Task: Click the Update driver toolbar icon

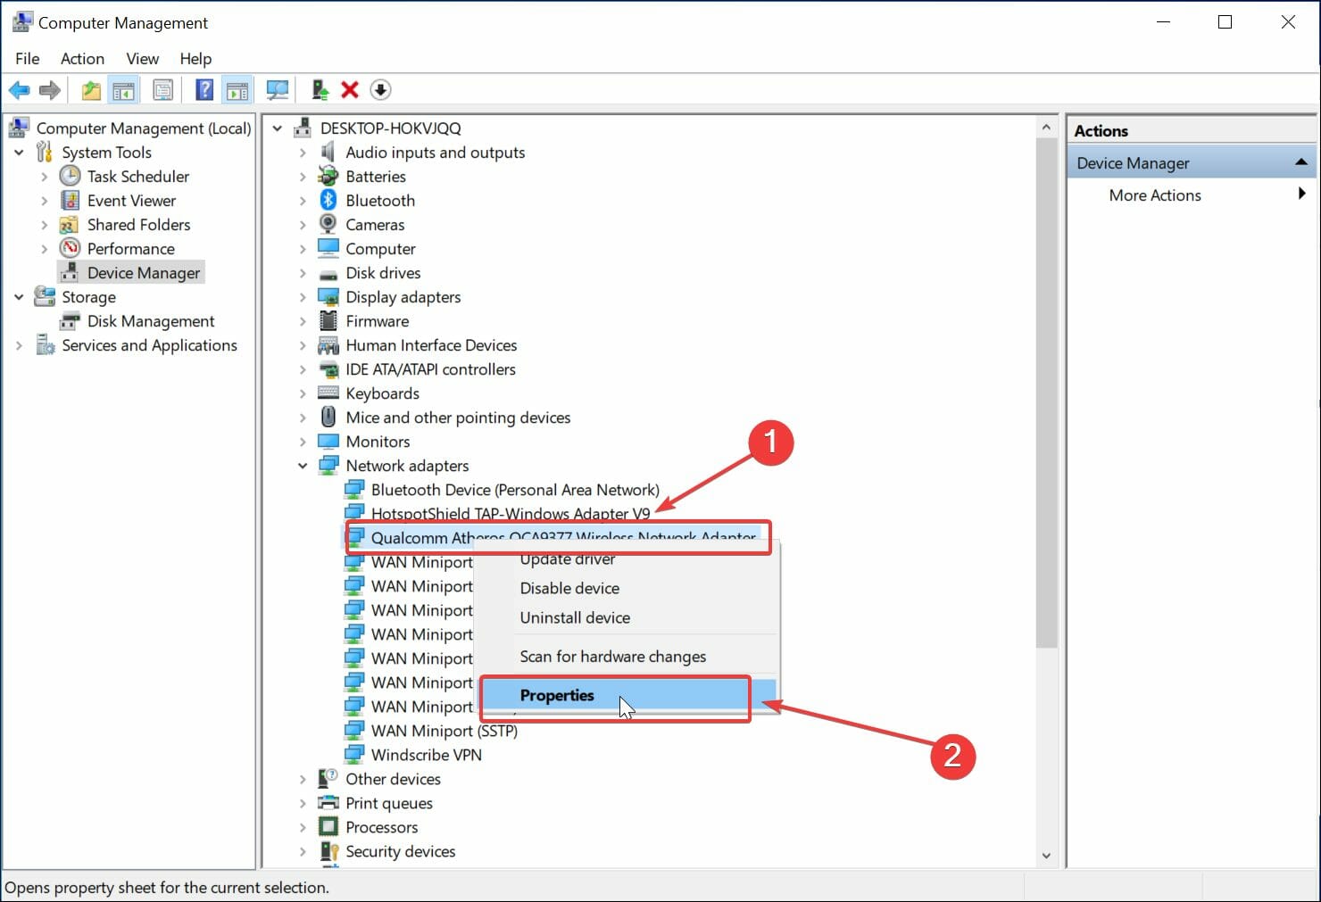Action: pyautogui.click(x=320, y=90)
